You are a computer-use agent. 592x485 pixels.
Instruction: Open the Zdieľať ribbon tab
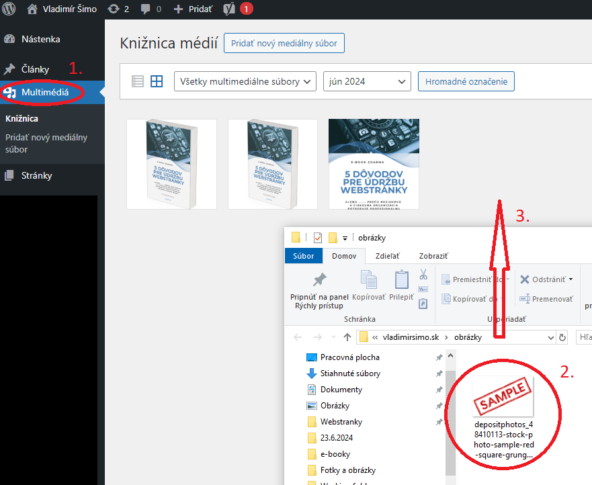(x=386, y=256)
